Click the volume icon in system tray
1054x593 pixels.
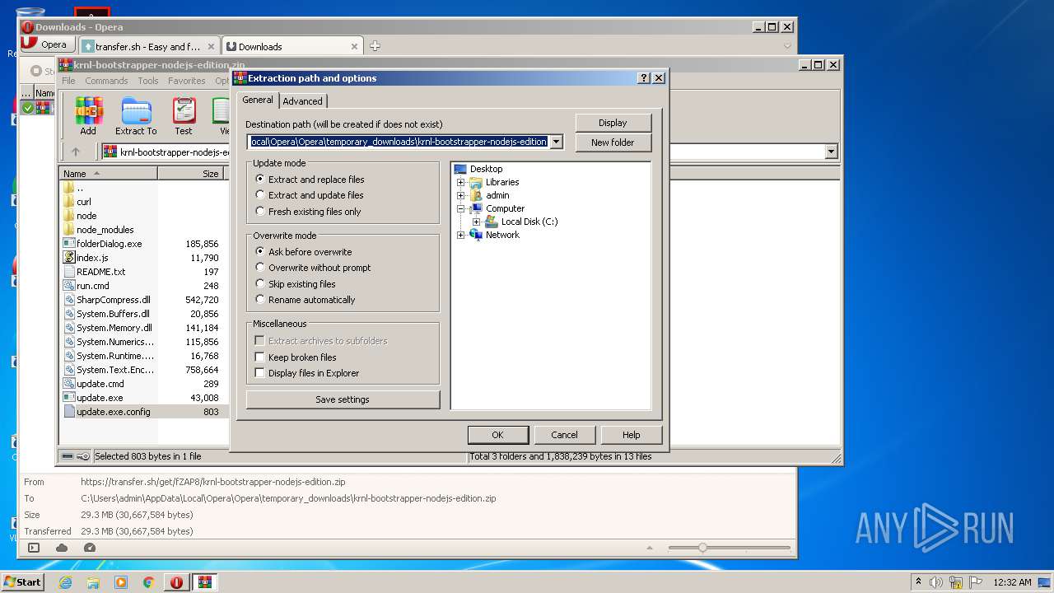click(936, 582)
